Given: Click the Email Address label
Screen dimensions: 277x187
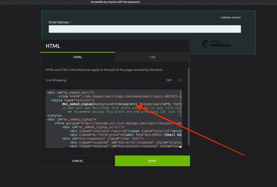Looking at the screenshot, I should (x=59, y=22).
